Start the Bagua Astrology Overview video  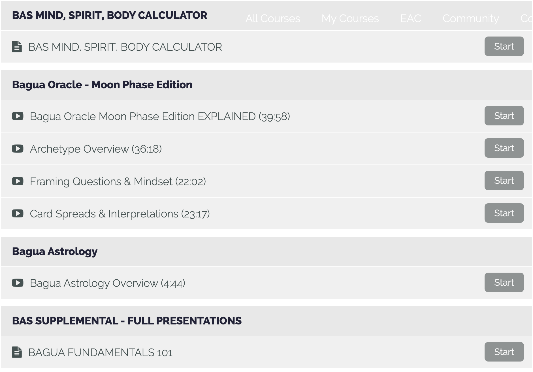tap(504, 283)
